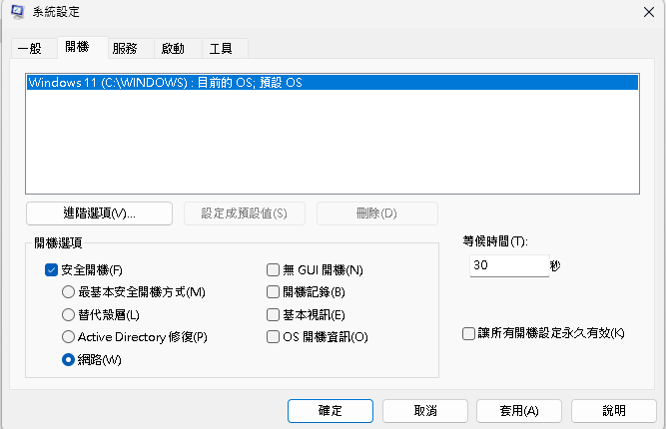This screenshot has height=429, width=666.
Task: Open 進階選項 boot settings
Action: tap(98, 214)
